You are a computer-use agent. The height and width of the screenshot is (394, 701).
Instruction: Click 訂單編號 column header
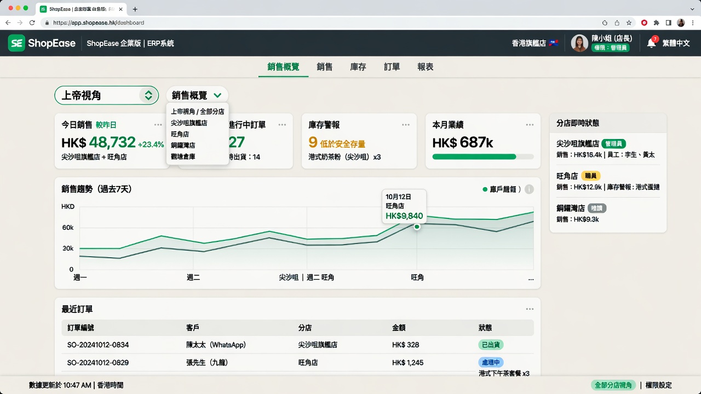(81, 328)
